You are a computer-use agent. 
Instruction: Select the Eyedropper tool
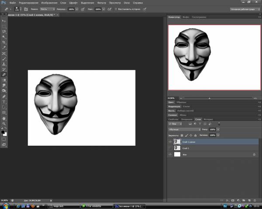(4, 48)
